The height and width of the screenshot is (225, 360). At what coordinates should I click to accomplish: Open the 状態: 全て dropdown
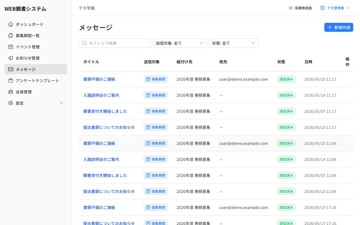[x=234, y=43]
